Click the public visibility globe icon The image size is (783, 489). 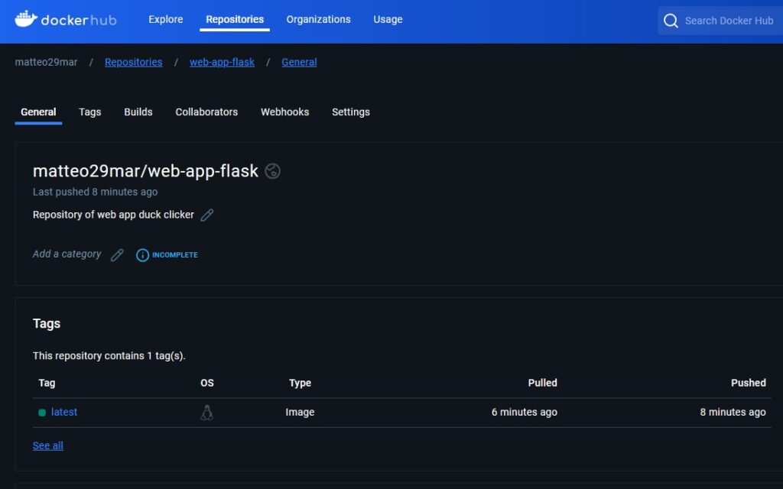(272, 171)
